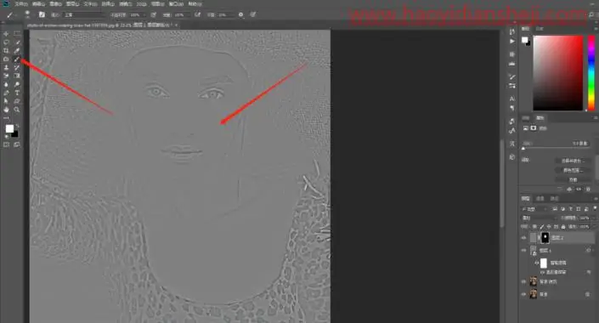The height and width of the screenshot is (323, 599).
Task: Select the Eraser tool
Action: click(x=6, y=76)
